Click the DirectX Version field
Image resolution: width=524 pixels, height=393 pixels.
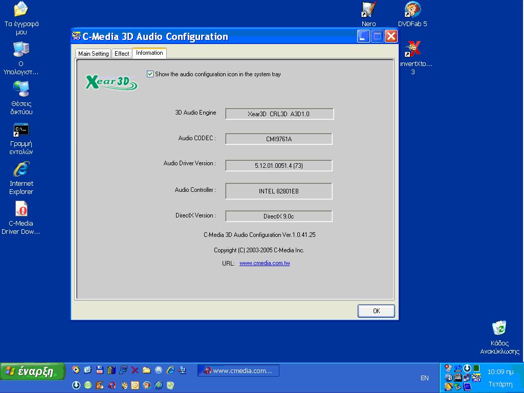tap(279, 216)
